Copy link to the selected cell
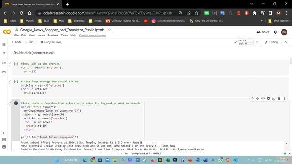The image size is (292, 164). tap(263, 98)
